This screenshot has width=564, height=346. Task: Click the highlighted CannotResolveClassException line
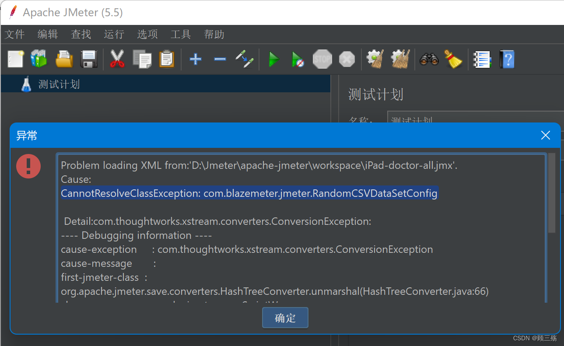(249, 193)
